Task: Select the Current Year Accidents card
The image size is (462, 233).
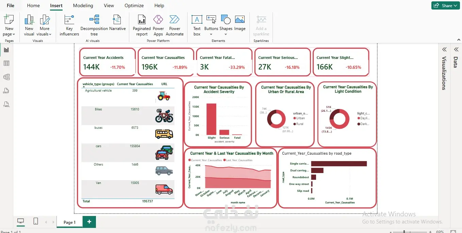Action: [x=108, y=62]
